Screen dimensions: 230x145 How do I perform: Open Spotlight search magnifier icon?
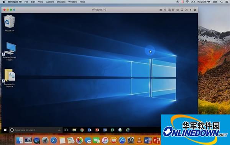(222, 2)
